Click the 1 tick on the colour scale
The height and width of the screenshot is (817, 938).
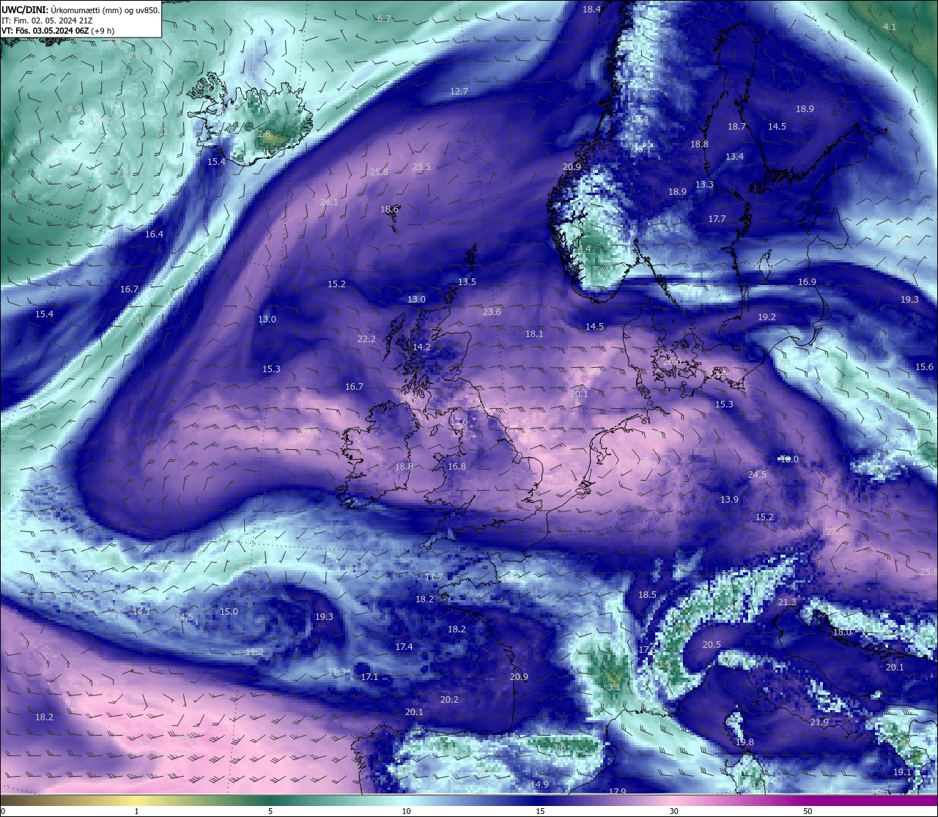[x=136, y=811]
